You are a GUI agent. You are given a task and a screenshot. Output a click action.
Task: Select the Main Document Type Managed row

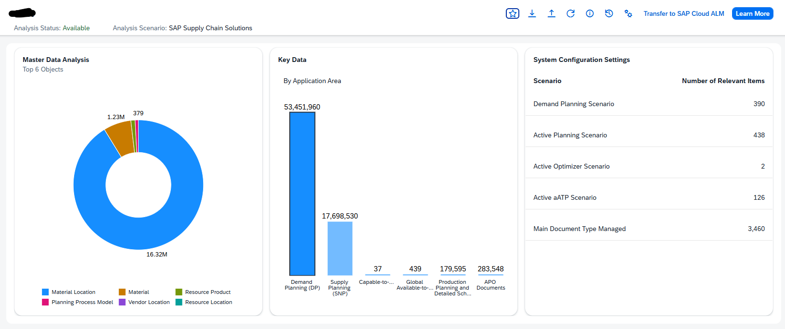(x=648, y=229)
